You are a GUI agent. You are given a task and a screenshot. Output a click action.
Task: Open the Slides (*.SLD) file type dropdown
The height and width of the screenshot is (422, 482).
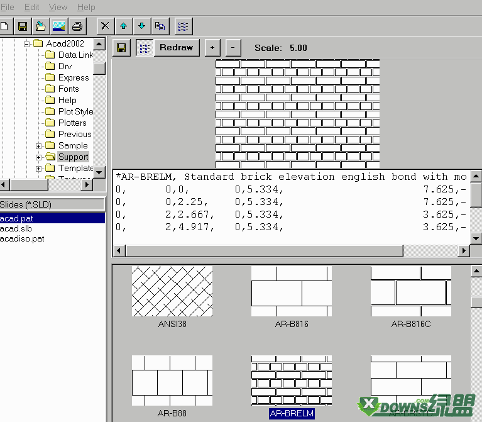pos(52,204)
